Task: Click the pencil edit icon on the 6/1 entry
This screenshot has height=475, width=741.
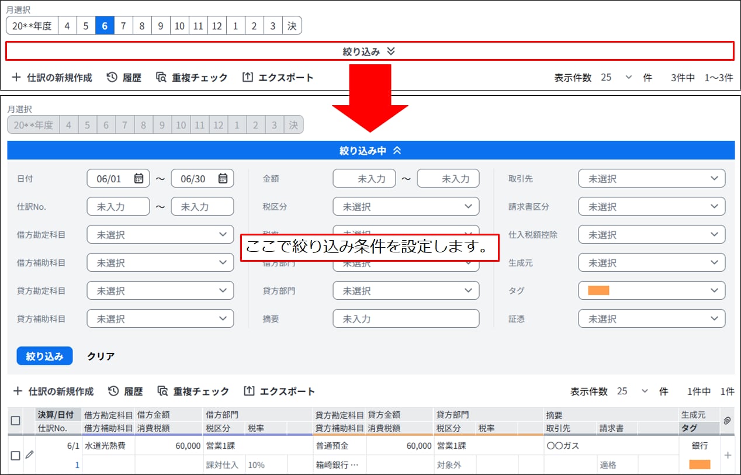Action: click(x=29, y=455)
